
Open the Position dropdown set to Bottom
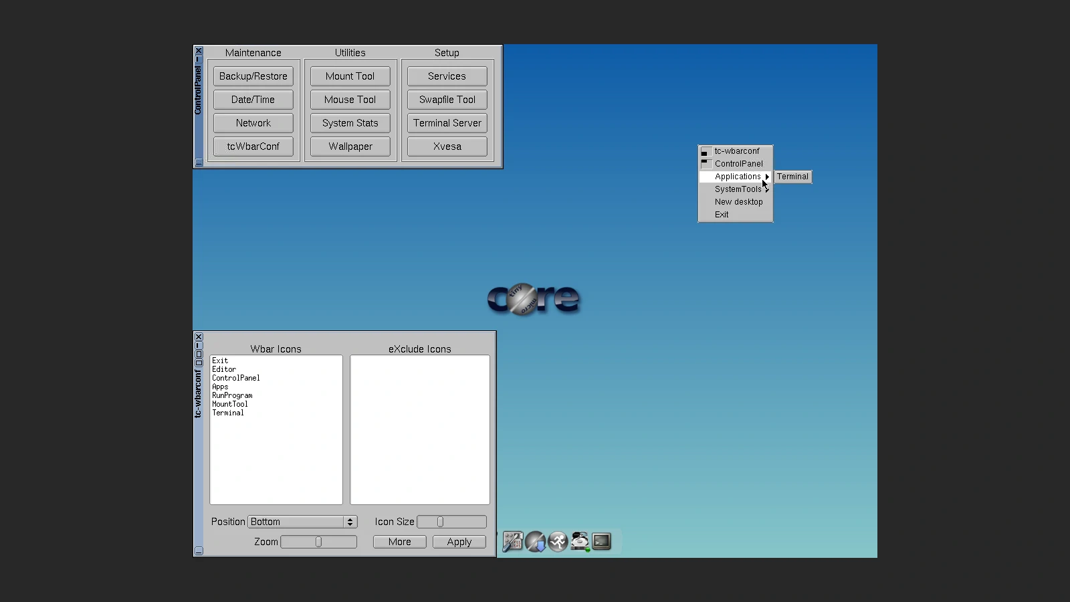pos(302,522)
